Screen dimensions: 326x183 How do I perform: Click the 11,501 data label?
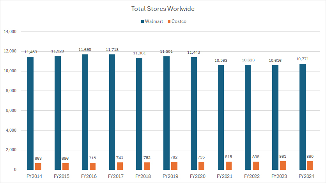(x=167, y=52)
